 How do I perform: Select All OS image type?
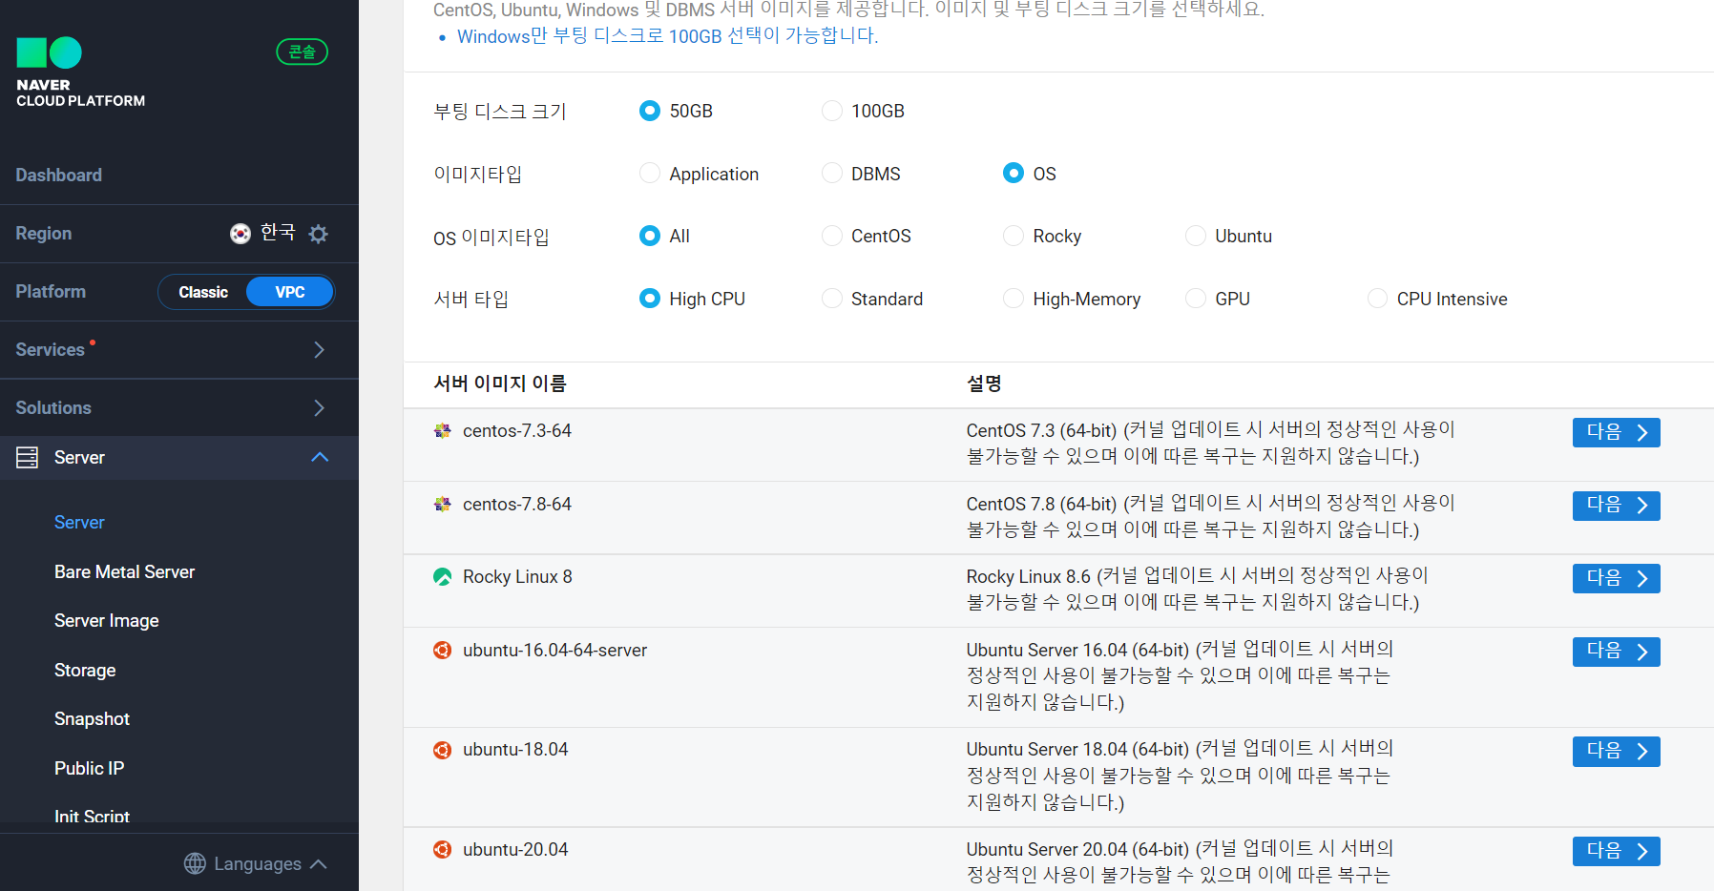pos(650,236)
